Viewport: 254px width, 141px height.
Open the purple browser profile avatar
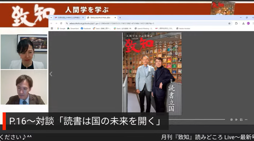click(x=248, y=23)
